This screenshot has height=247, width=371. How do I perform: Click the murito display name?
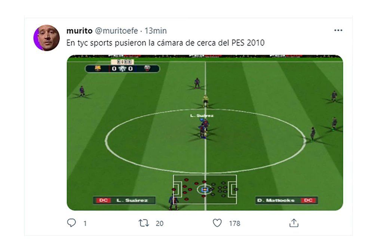(79, 31)
